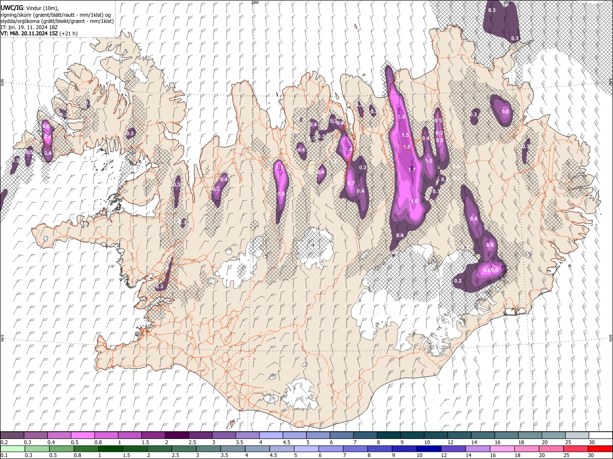Click the upper legend swatch between 0.2 and 0.3
The image size is (613, 459).
pos(12,436)
